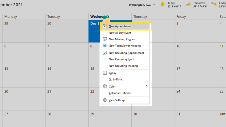Click the Color palette icon
The width and height of the screenshot is (226, 127).
105,86
